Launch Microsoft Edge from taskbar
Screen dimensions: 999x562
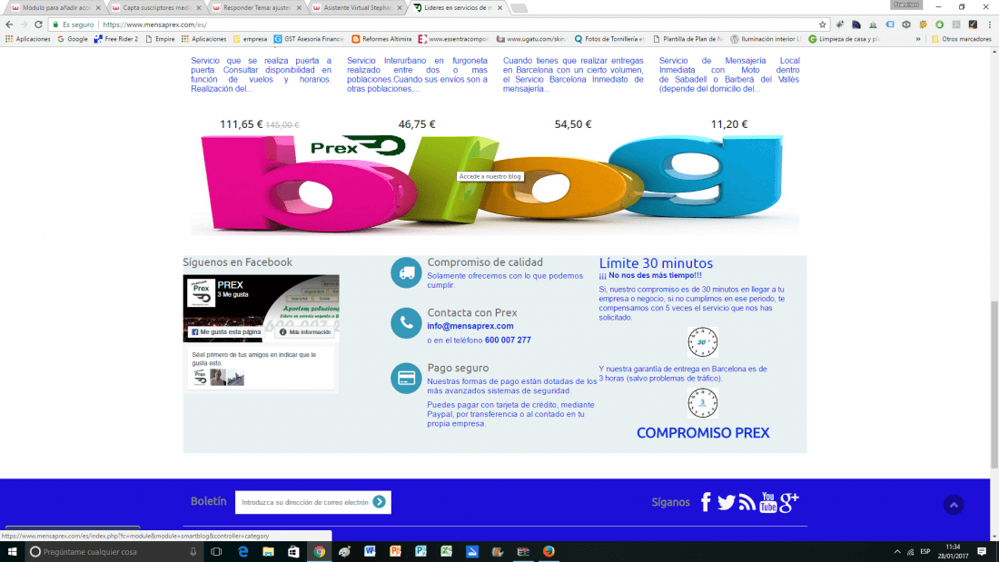[242, 552]
